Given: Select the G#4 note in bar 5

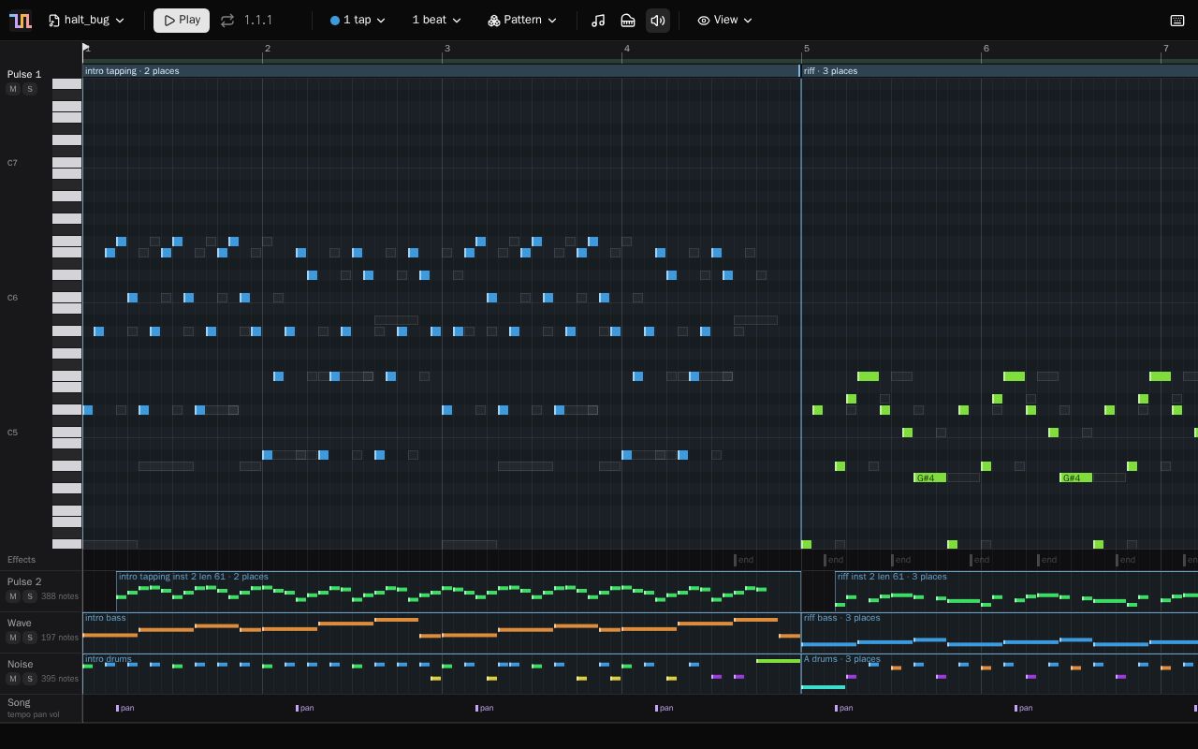Looking at the screenshot, I should tap(929, 477).
